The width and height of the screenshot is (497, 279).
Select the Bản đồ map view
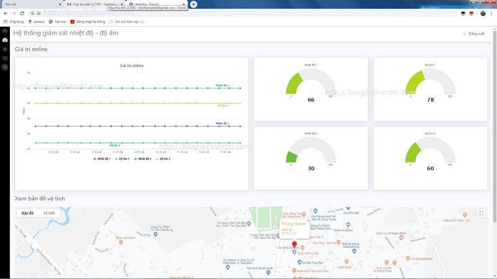(28, 213)
